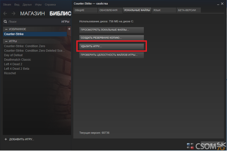Image resolution: width=227 pixels, height=151 pixels.
Task: Click the plus icon of ДОБАВИТЬ ИГРУ
Action: click(6, 139)
